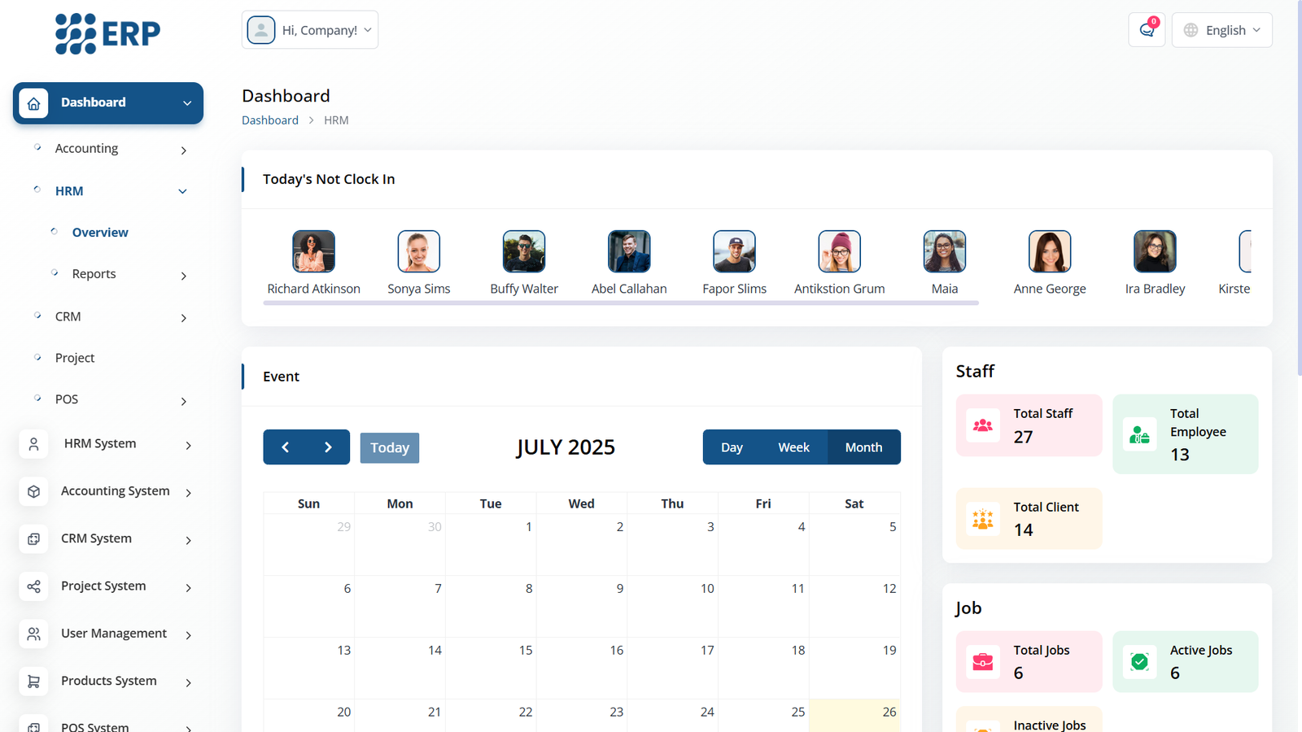This screenshot has width=1302, height=732.
Task: Click the Accounting System cube icon
Action: point(33,491)
